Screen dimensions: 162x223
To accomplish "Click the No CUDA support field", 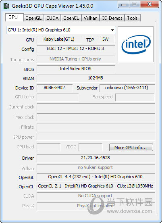I will (x=96, y=196).
